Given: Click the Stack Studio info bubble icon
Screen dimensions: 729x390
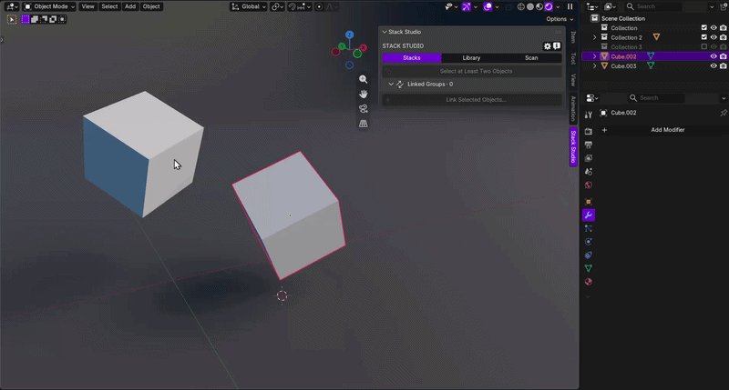Looking at the screenshot, I should pyautogui.click(x=557, y=46).
